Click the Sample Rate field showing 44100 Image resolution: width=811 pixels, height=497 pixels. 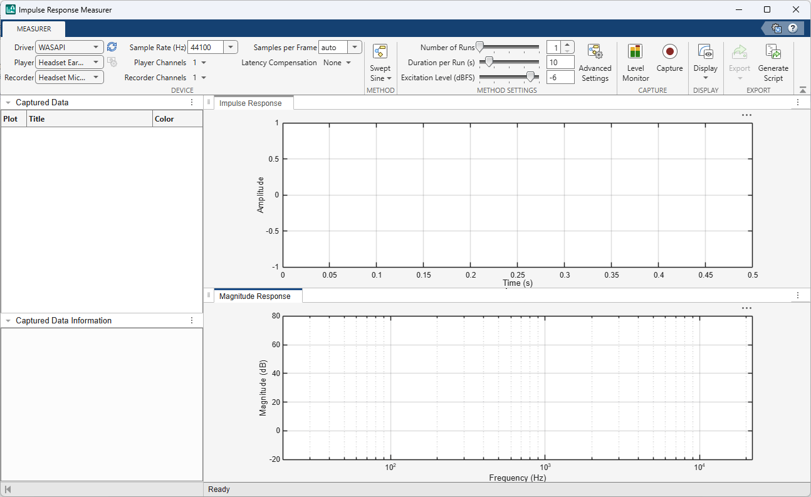206,47
